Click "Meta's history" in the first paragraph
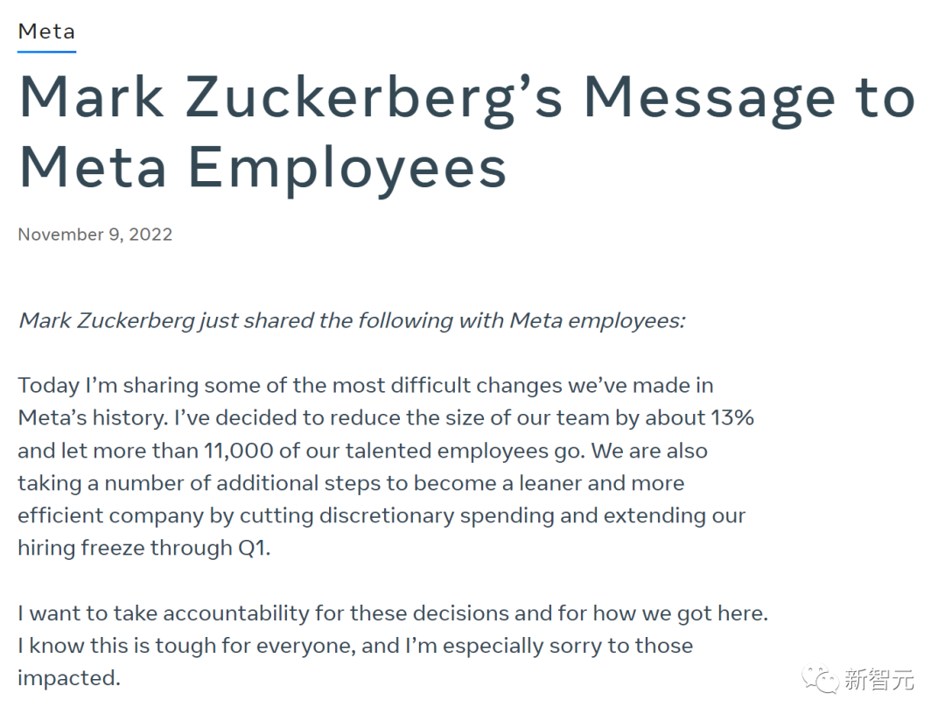945x721 pixels. tap(91, 418)
